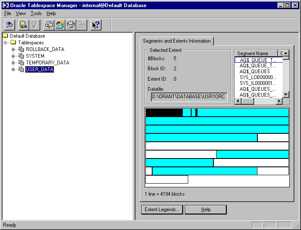Click the '1 line = 4194 blocks' text
The width and height of the screenshot is (301, 230).
click(x=165, y=194)
